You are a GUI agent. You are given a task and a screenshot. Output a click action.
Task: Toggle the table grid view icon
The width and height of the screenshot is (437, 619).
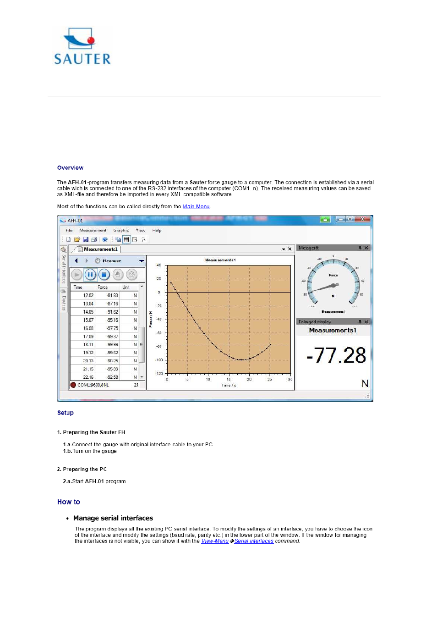click(126, 239)
